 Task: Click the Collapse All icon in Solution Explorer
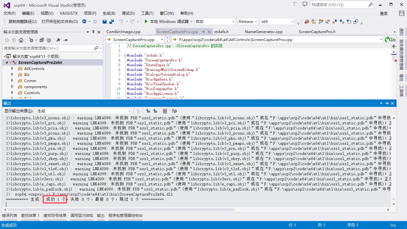[42, 40]
